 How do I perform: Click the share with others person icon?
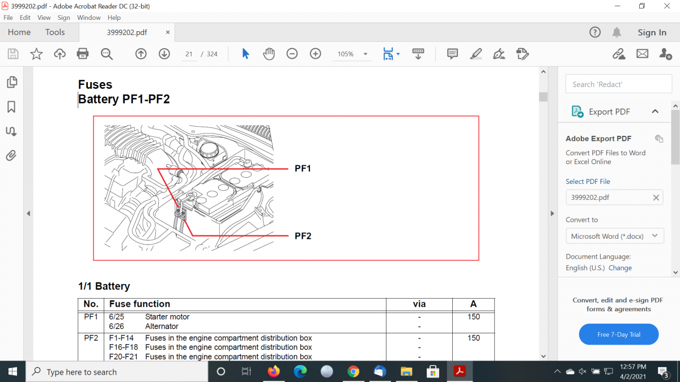(x=665, y=54)
